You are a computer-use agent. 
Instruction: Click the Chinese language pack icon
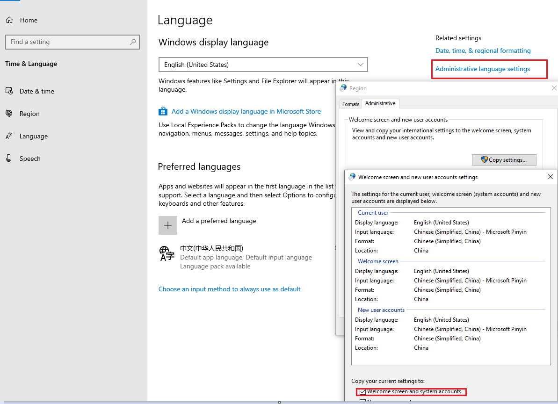click(x=167, y=253)
